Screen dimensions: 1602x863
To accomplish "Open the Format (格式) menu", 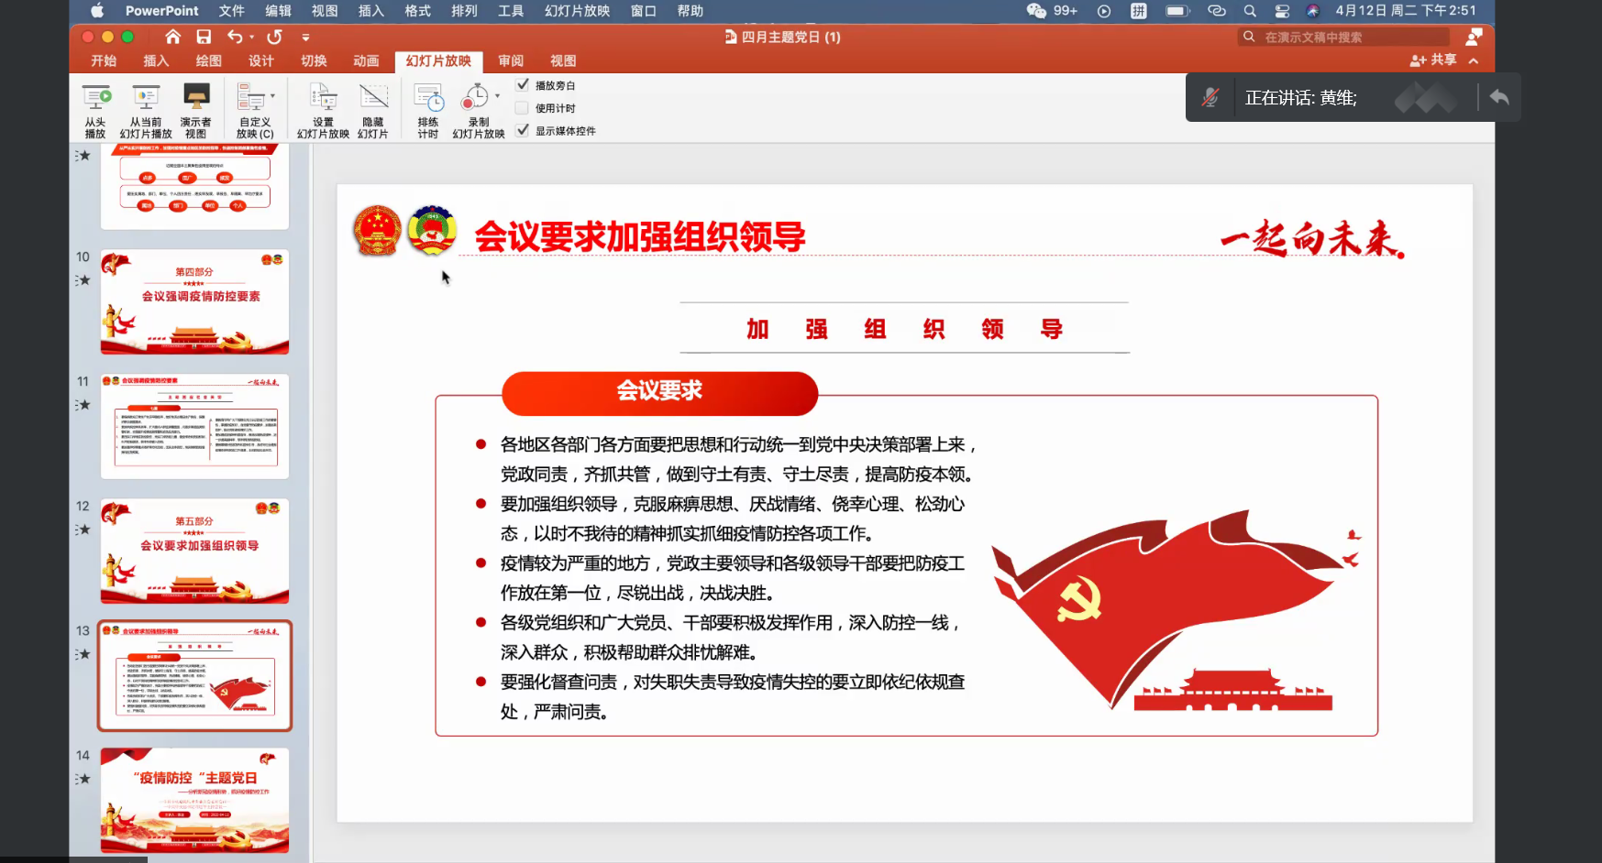I will click(417, 11).
